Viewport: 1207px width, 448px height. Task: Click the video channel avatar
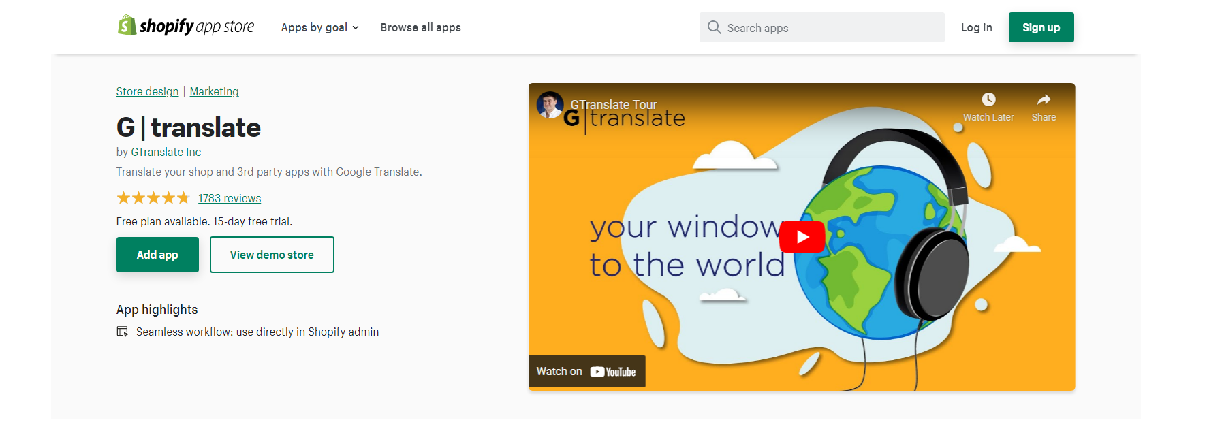pos(550,104)
